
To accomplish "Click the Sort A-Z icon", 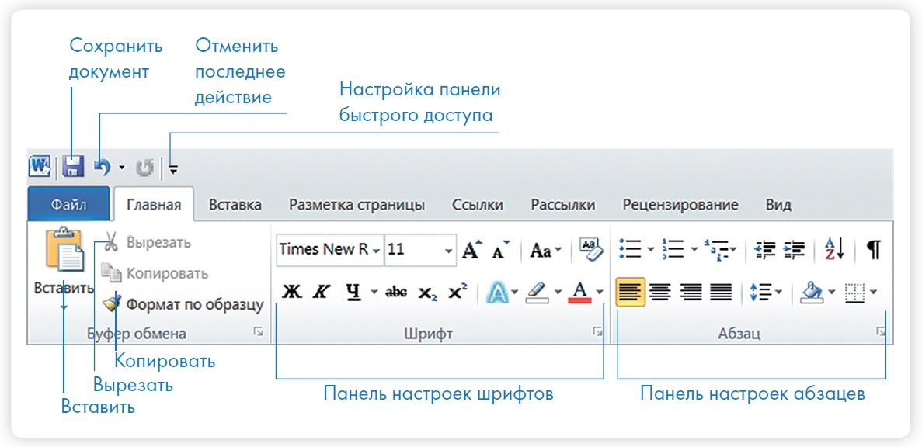I will click(x=833, y=249).
